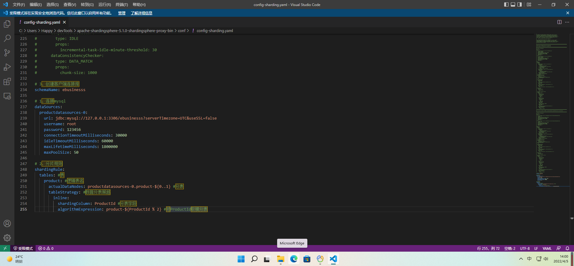Toggle panel layout icon
574x266 pixels.
click(513, 4)
